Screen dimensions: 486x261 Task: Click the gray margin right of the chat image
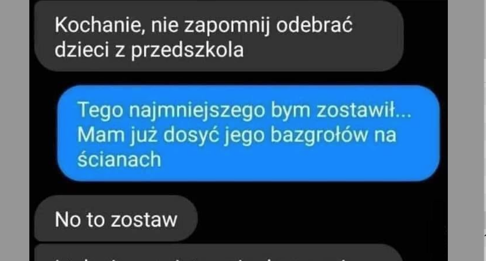click(x=466, y=130)
